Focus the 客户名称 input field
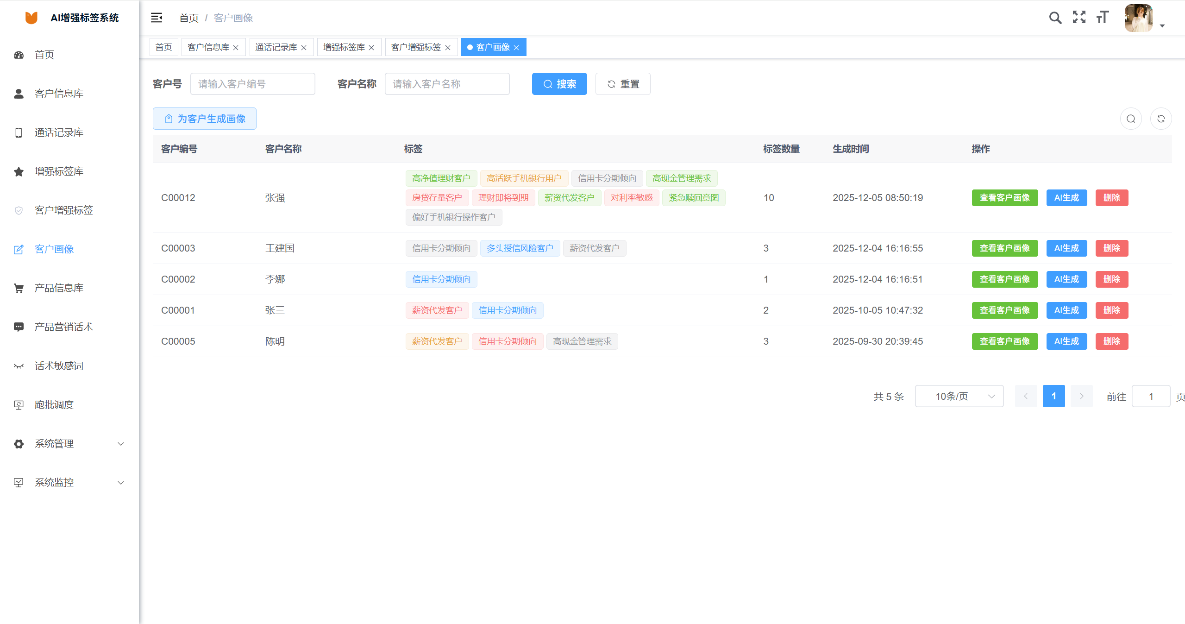The image size is (1185, 624). point(447,84)
